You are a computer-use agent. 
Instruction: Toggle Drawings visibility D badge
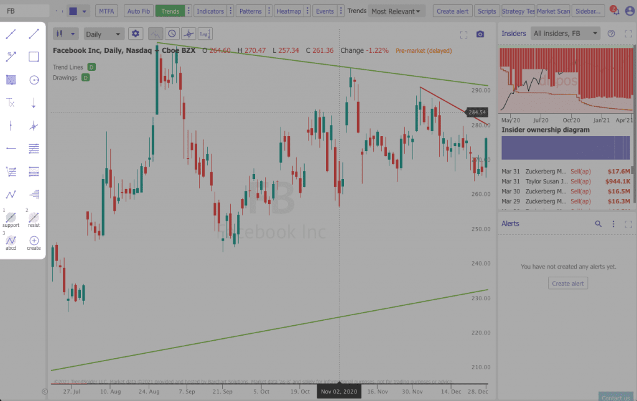(x=86, y=78)
